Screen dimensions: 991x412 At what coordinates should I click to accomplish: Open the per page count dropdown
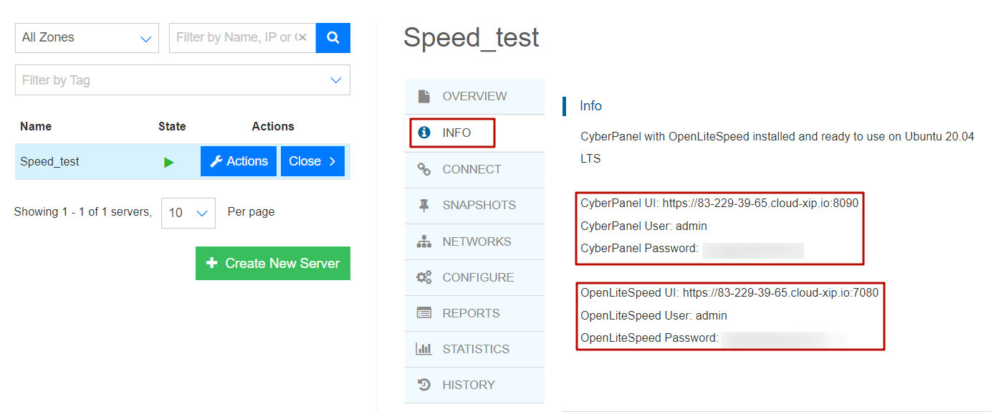(188, 213)
